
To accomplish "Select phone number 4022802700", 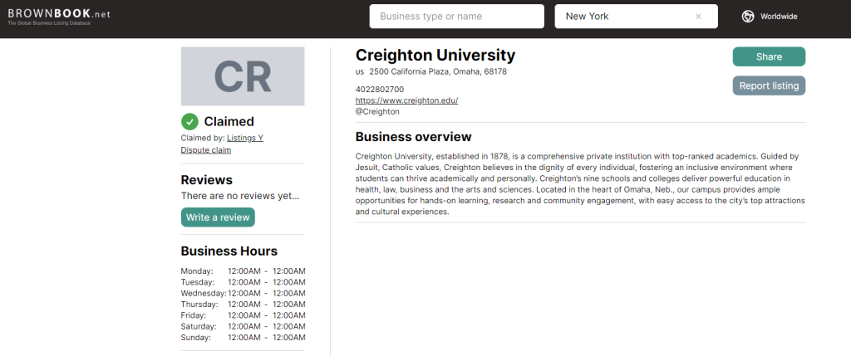I will tap(379, 90).
